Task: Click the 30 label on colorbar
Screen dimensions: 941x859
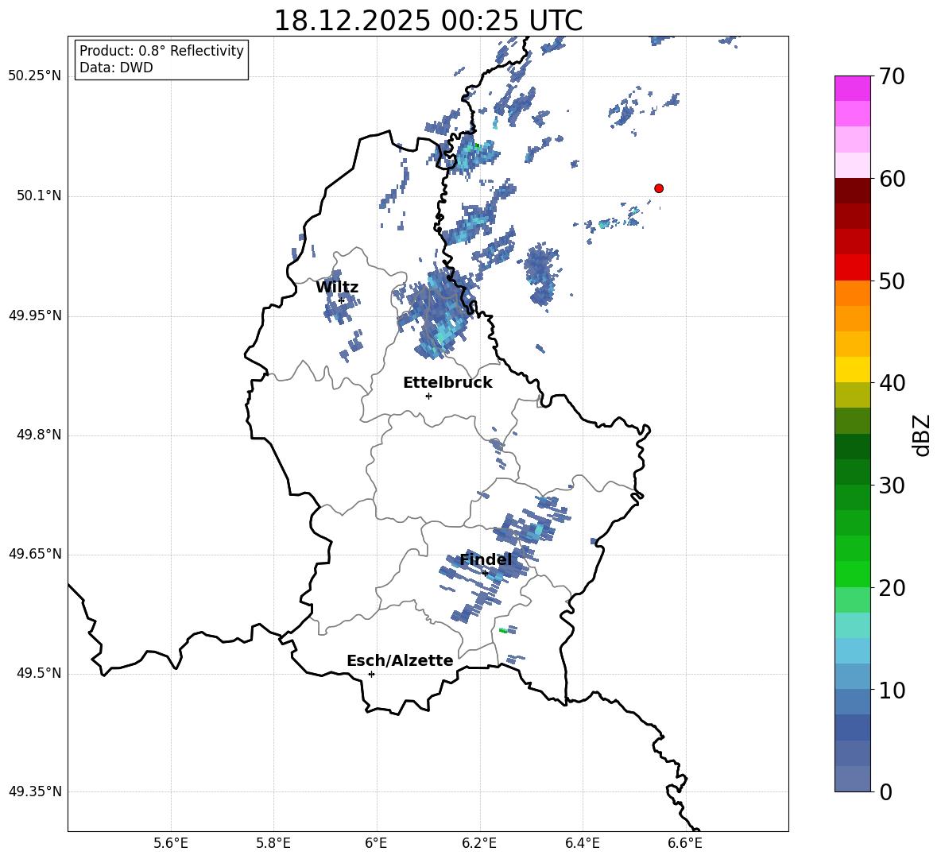Action: click(891, 486)
